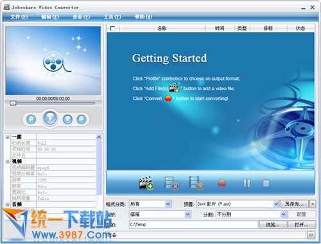The width and height of the screenshot is (321, 244).
Task: Click the last round button in the player controls
Action: [82, 119]
